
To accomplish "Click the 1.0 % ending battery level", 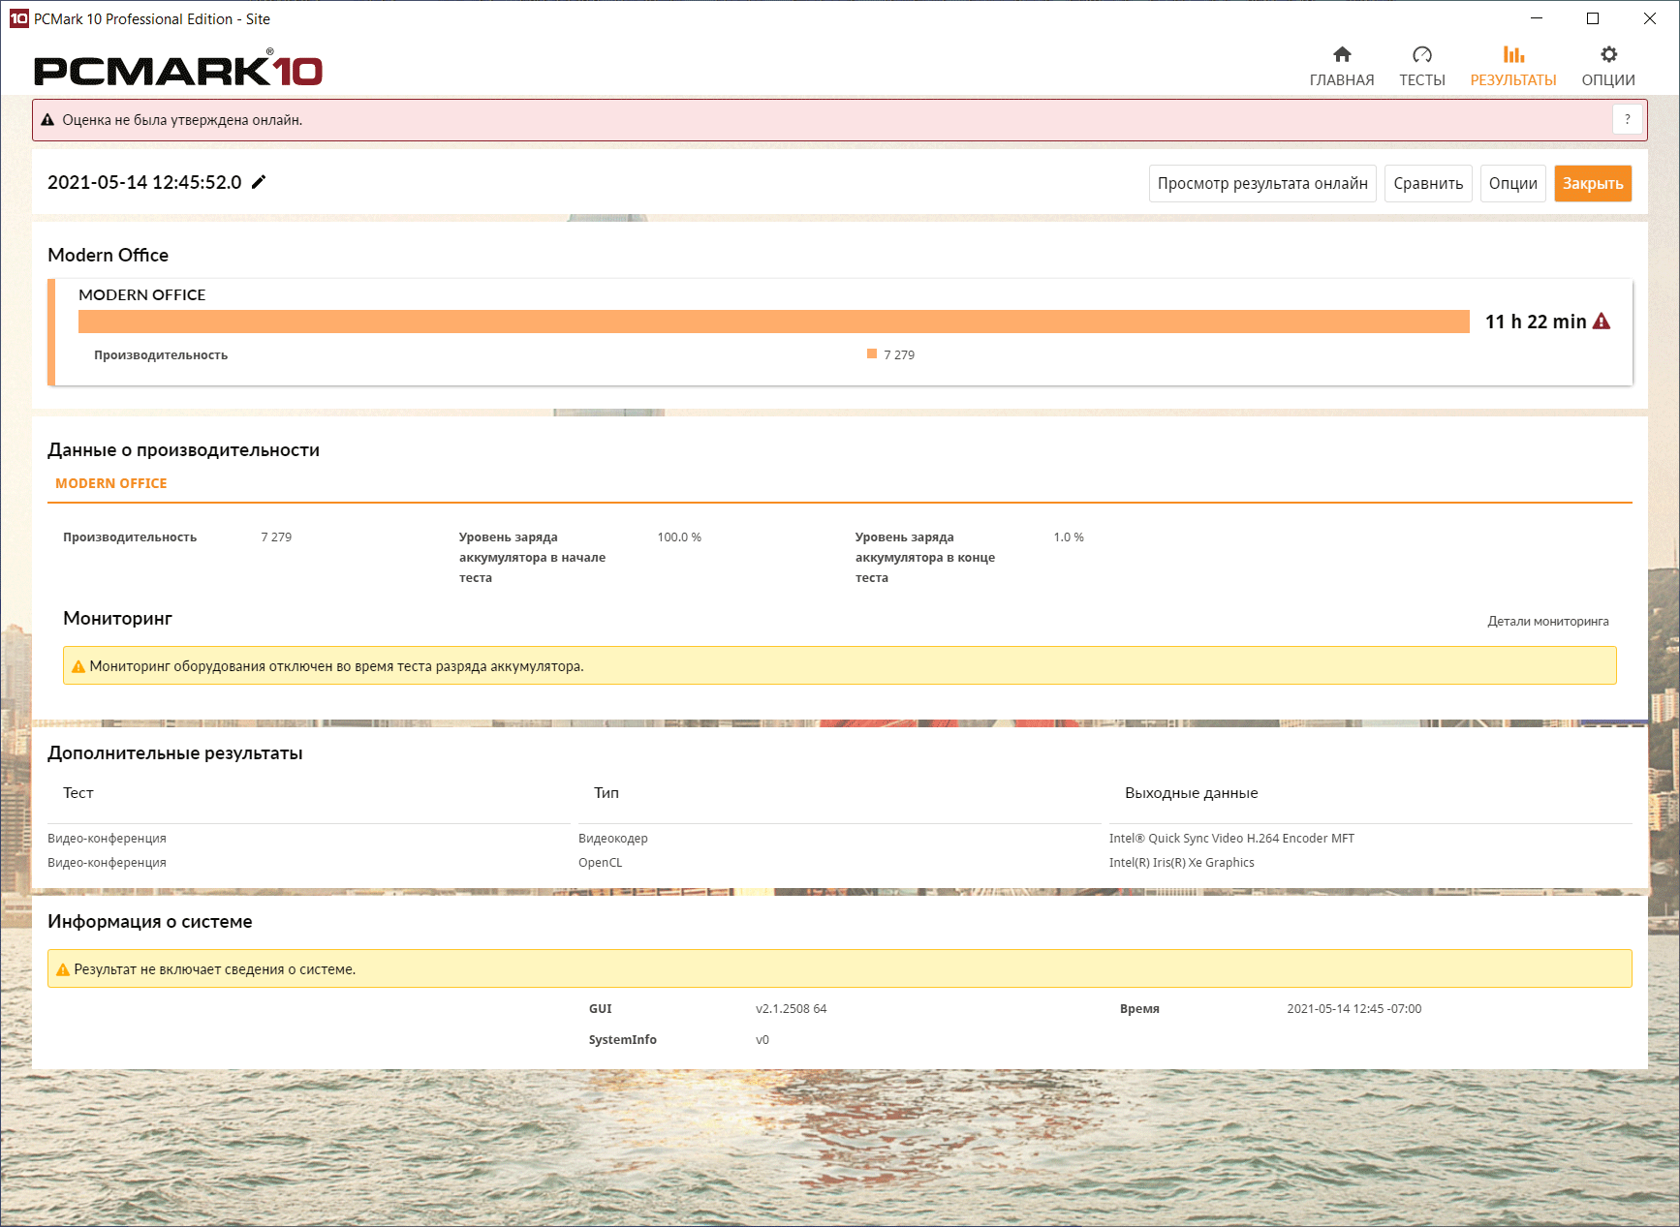I will [x=1069, y=537].
